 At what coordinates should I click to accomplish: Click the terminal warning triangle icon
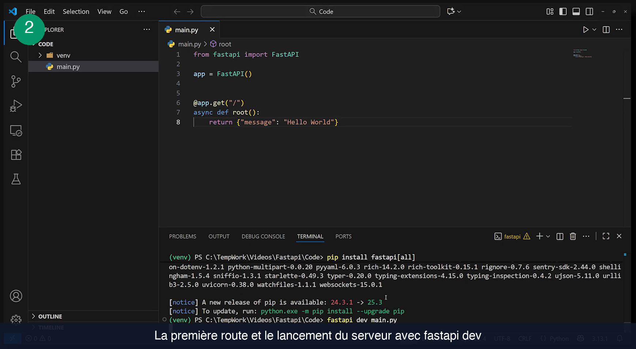coord(527,236)
